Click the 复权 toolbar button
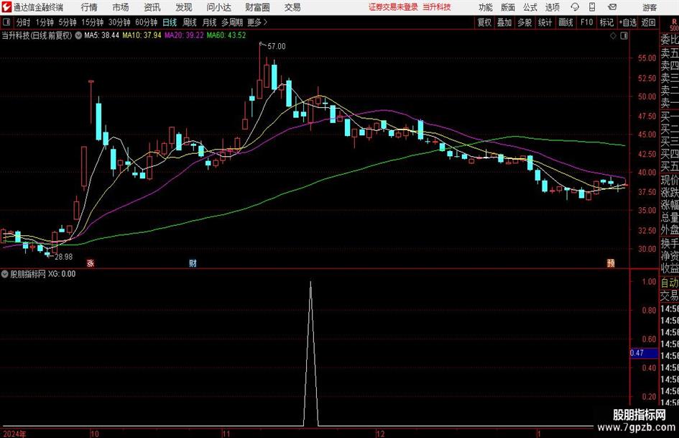The image size is (679, 438). [484, 22]
